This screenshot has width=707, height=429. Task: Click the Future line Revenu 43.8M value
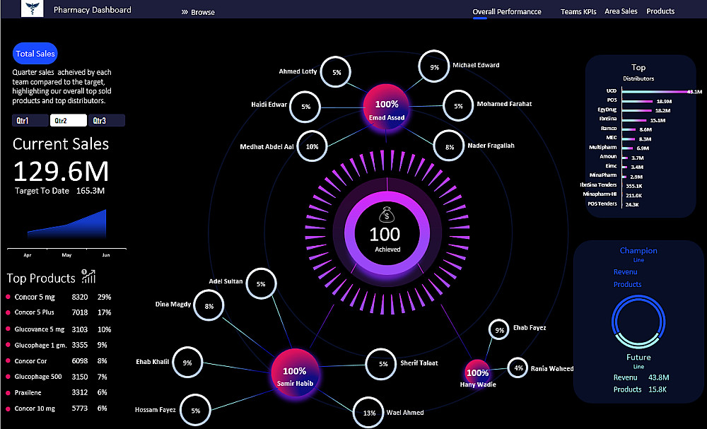(658, 377)
